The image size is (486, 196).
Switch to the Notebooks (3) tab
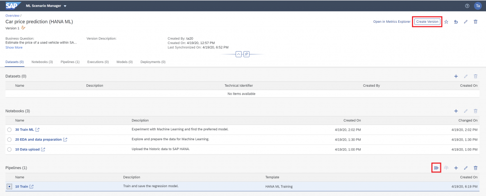pos(42,62)
